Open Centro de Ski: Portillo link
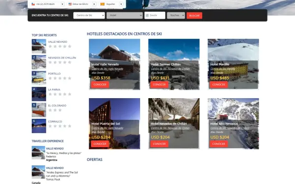 tap(223, 69)
